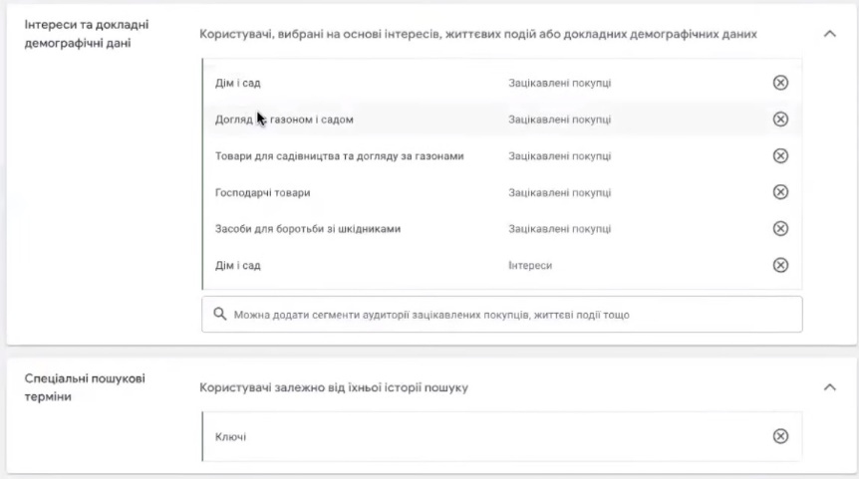Select the first "Дім і сад" row
The width and height of the screenshot is (859, 479).
(x=238, y=83)
